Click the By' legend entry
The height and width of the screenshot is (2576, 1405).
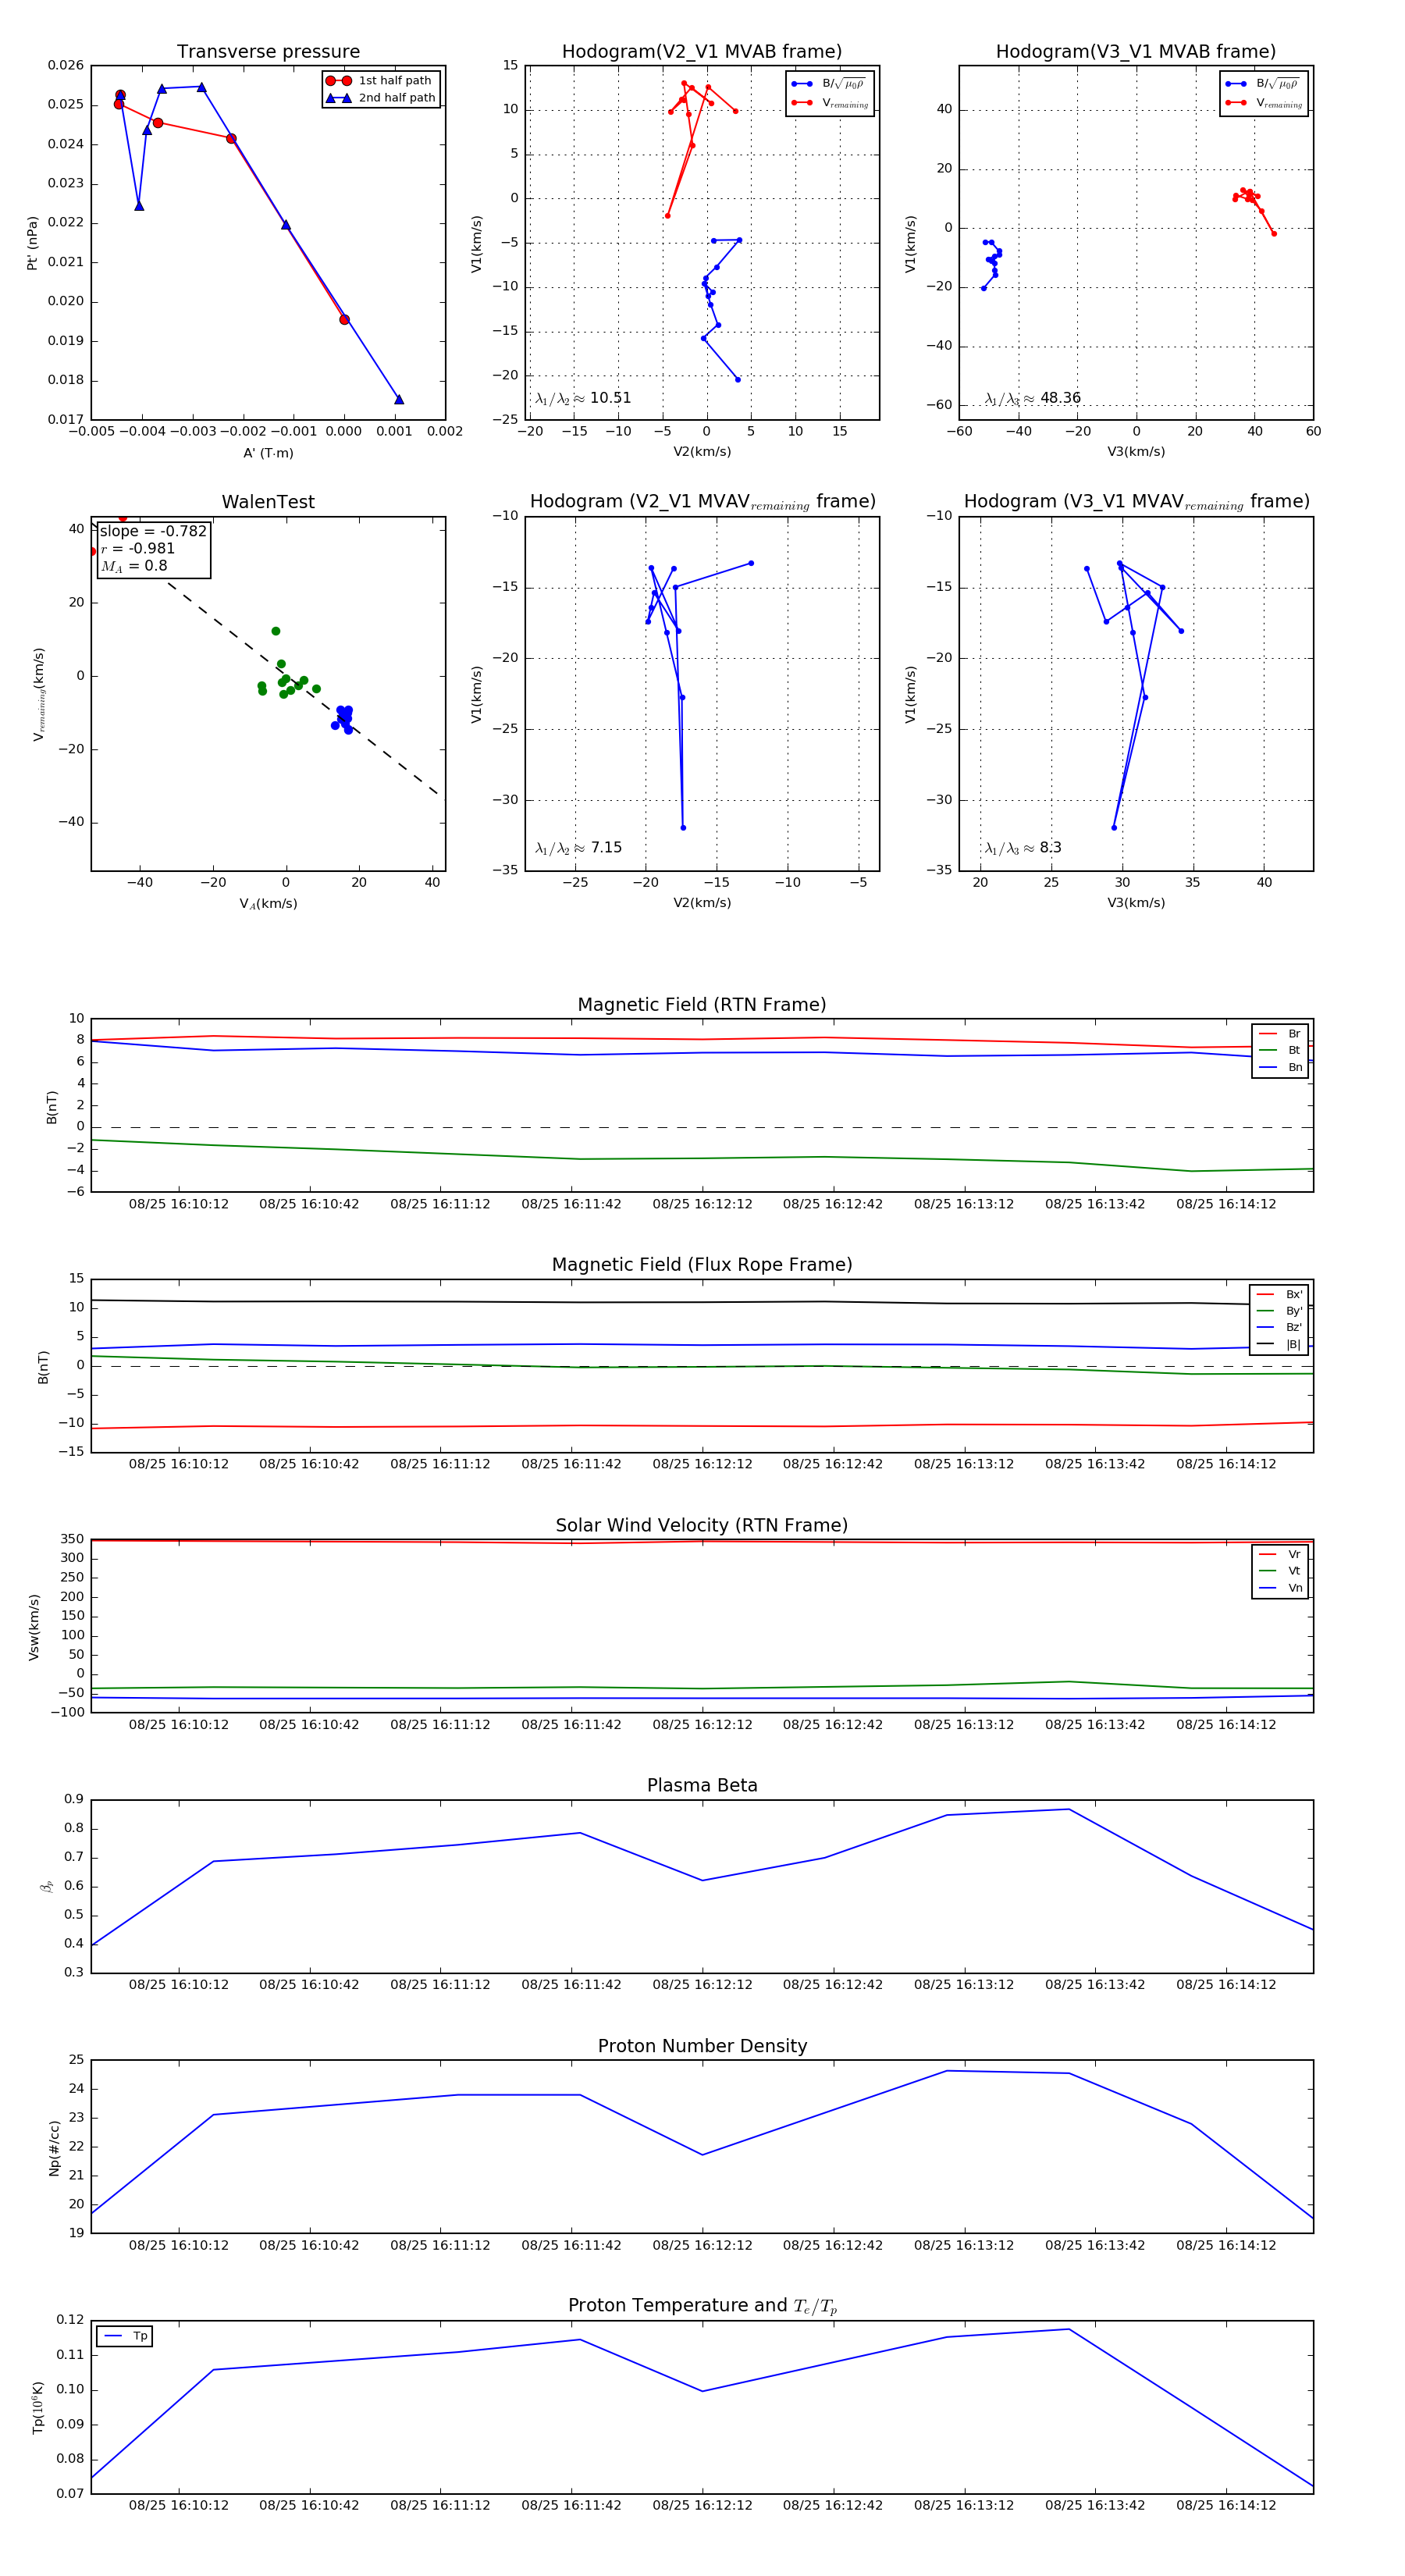(1279, 1311)
